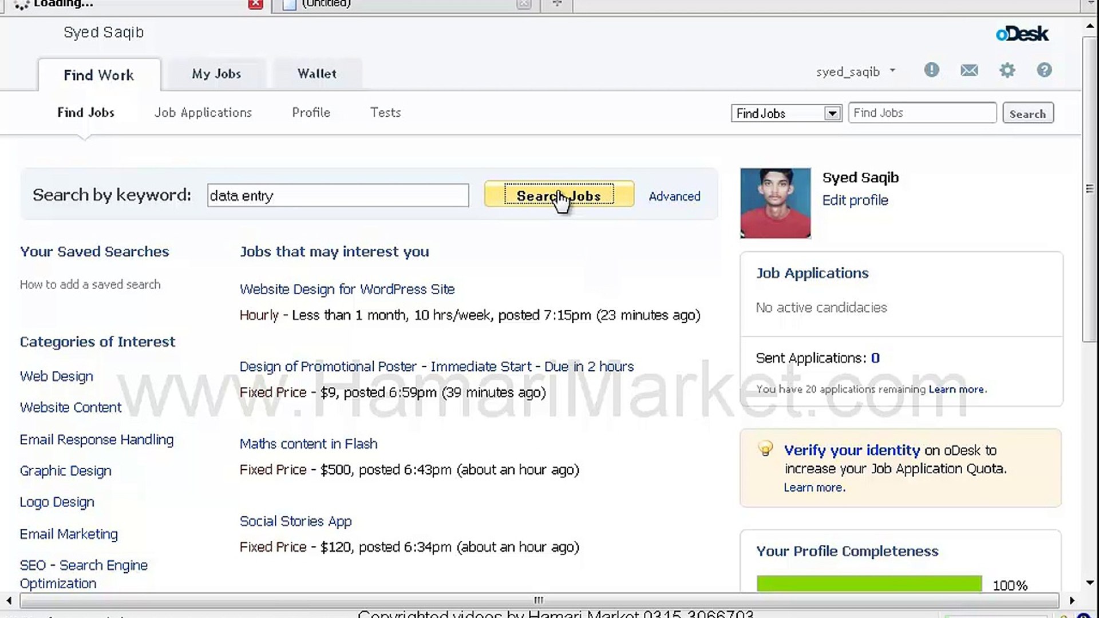Go to Job Applications subtab
This screenshot has width=1099, height=618.
pos(203,113)
